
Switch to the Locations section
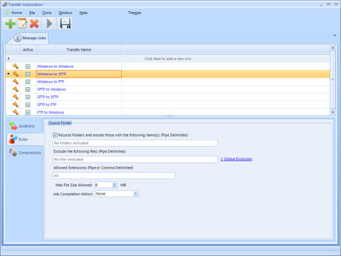point(25,126)
